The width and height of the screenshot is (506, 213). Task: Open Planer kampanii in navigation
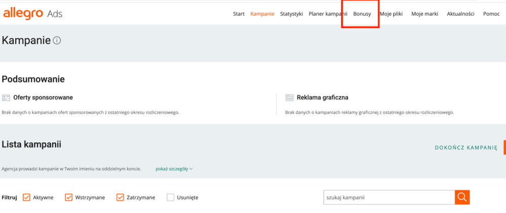(328, 14)
